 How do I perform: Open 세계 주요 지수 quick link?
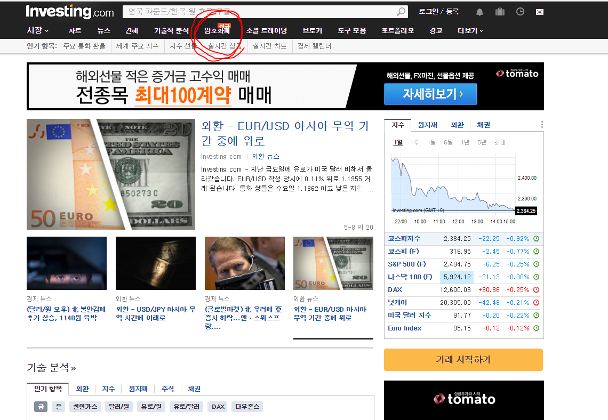(x=137, y=46)
